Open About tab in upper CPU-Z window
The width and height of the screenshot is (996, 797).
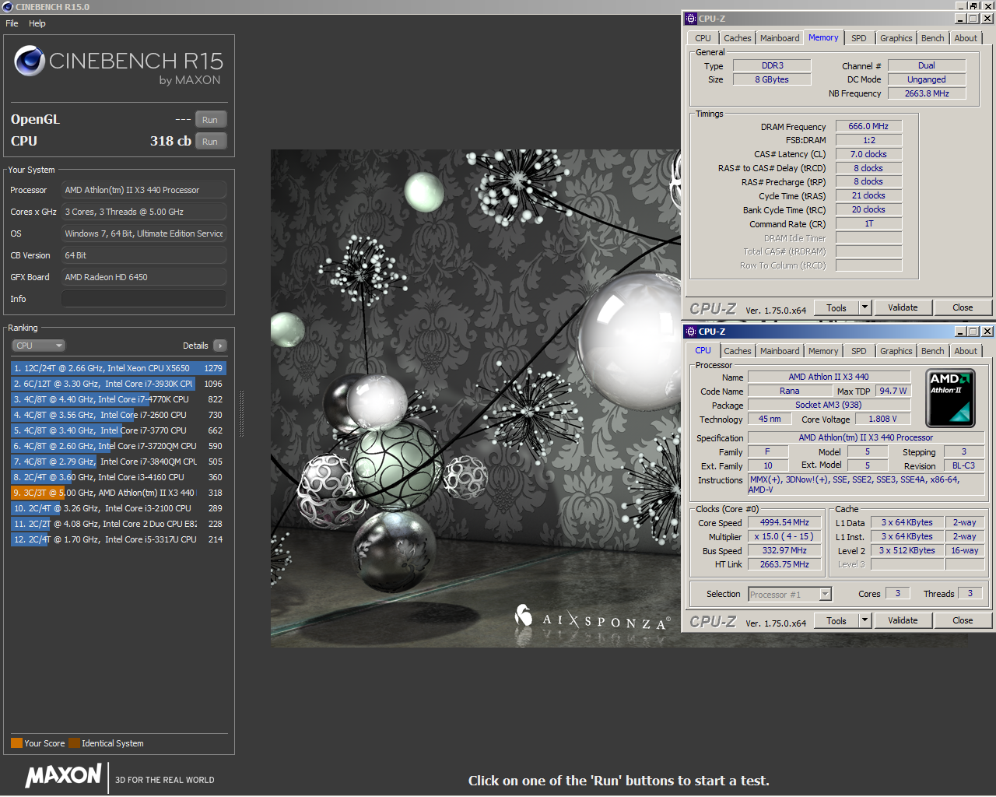(x=966, y=38)
